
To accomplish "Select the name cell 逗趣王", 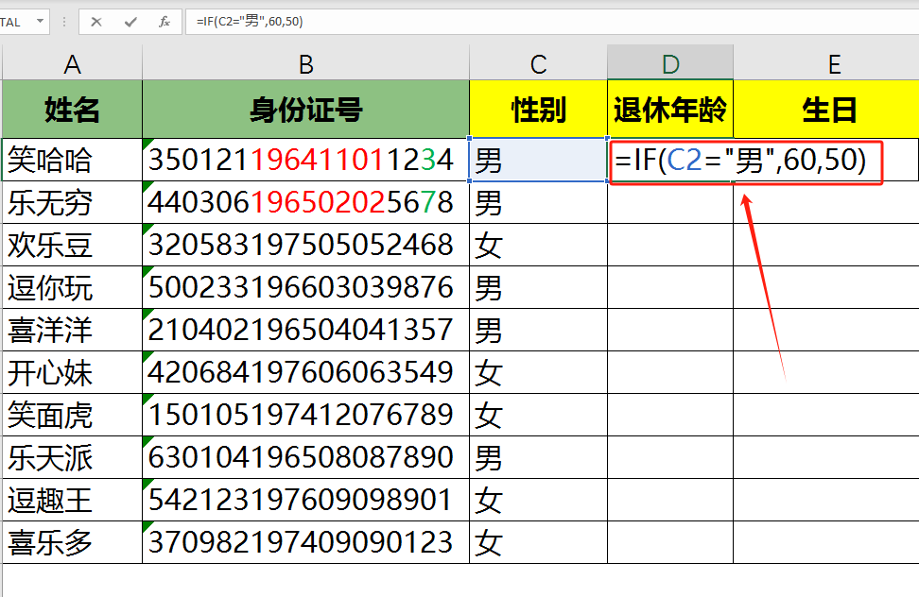I will pyautogui.click(x=72, y=500).
